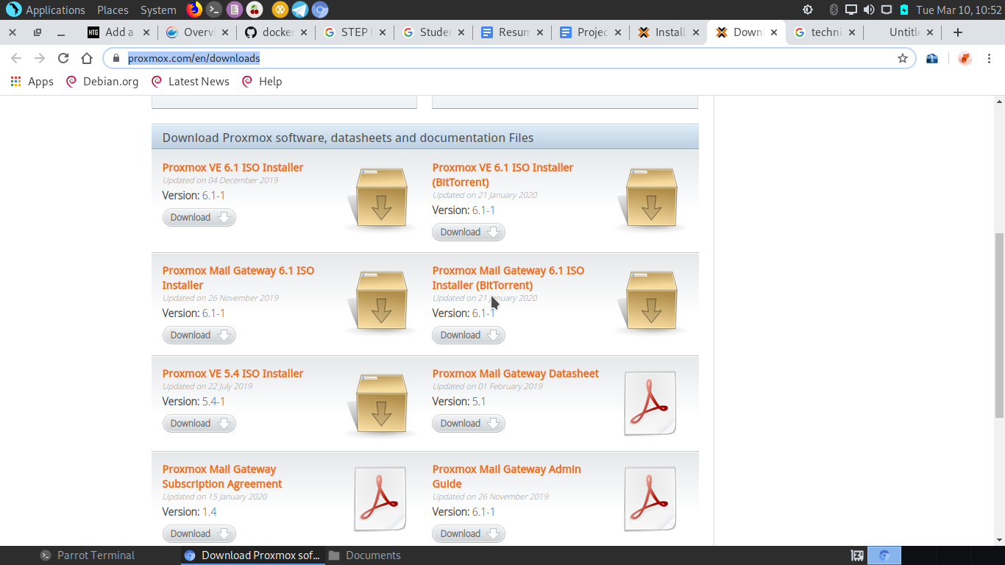Download Proxmox VE 5.4 ISO Installer

(x=199, y=423)
